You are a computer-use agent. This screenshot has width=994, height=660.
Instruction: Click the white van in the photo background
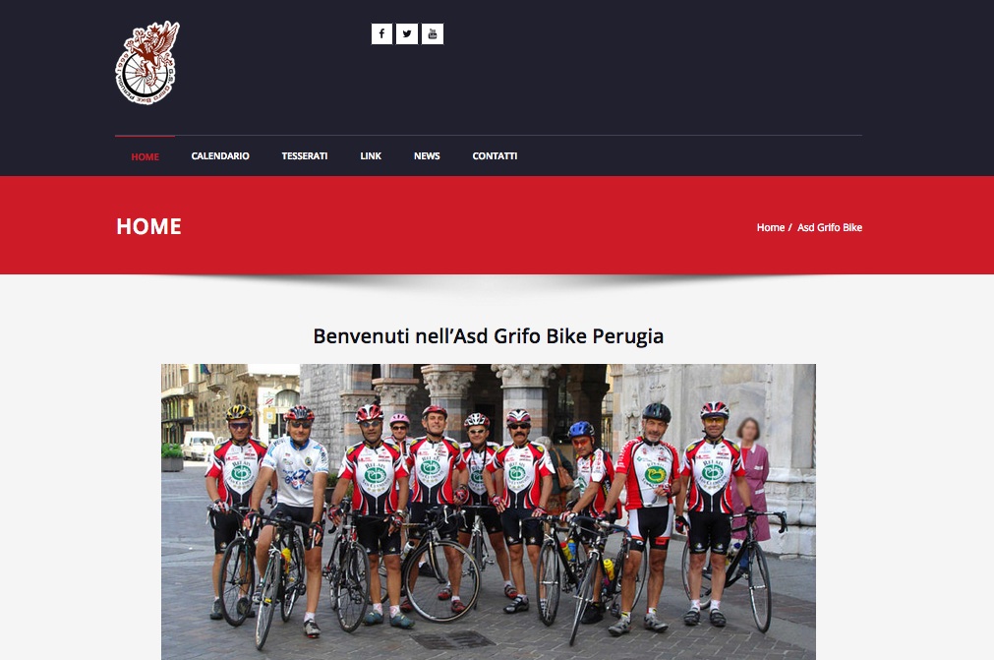[199, 445]
